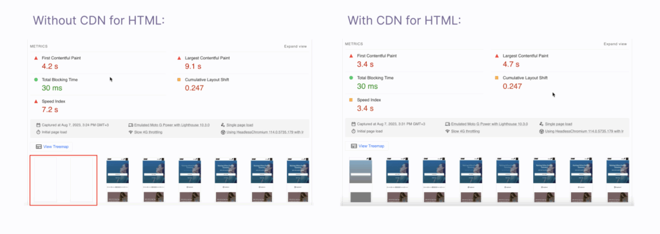This screenshot has height=234, width=660.
Task: Click red triangle beside First Contentful Paint, Without CDN report
Action: click(36, 58)
